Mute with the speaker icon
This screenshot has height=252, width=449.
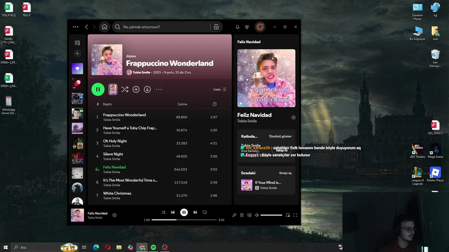click(257, 215)
